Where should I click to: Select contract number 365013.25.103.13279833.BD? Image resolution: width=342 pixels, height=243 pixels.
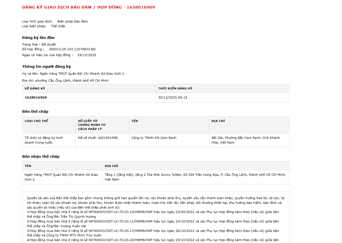[72, 49]
